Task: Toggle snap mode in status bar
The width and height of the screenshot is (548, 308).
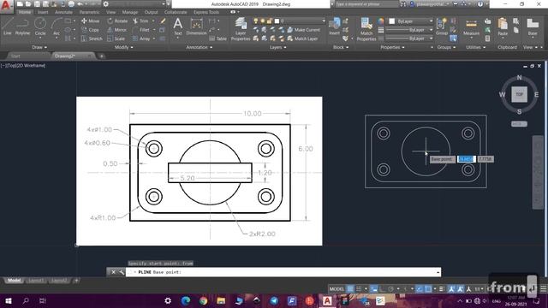Action: pyautogui.click(x=359, y=289)
